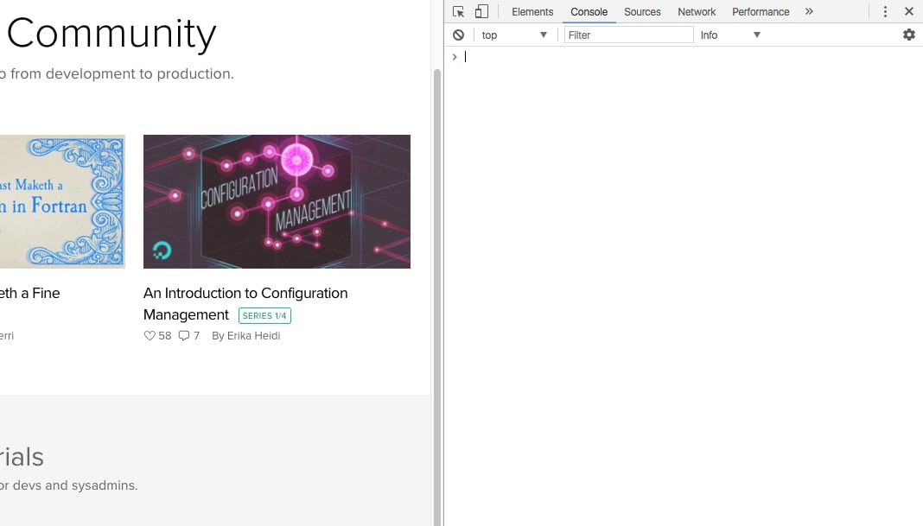
Task: Click the Filter input field
Action: pyautogui.click(x=628, y=35)
